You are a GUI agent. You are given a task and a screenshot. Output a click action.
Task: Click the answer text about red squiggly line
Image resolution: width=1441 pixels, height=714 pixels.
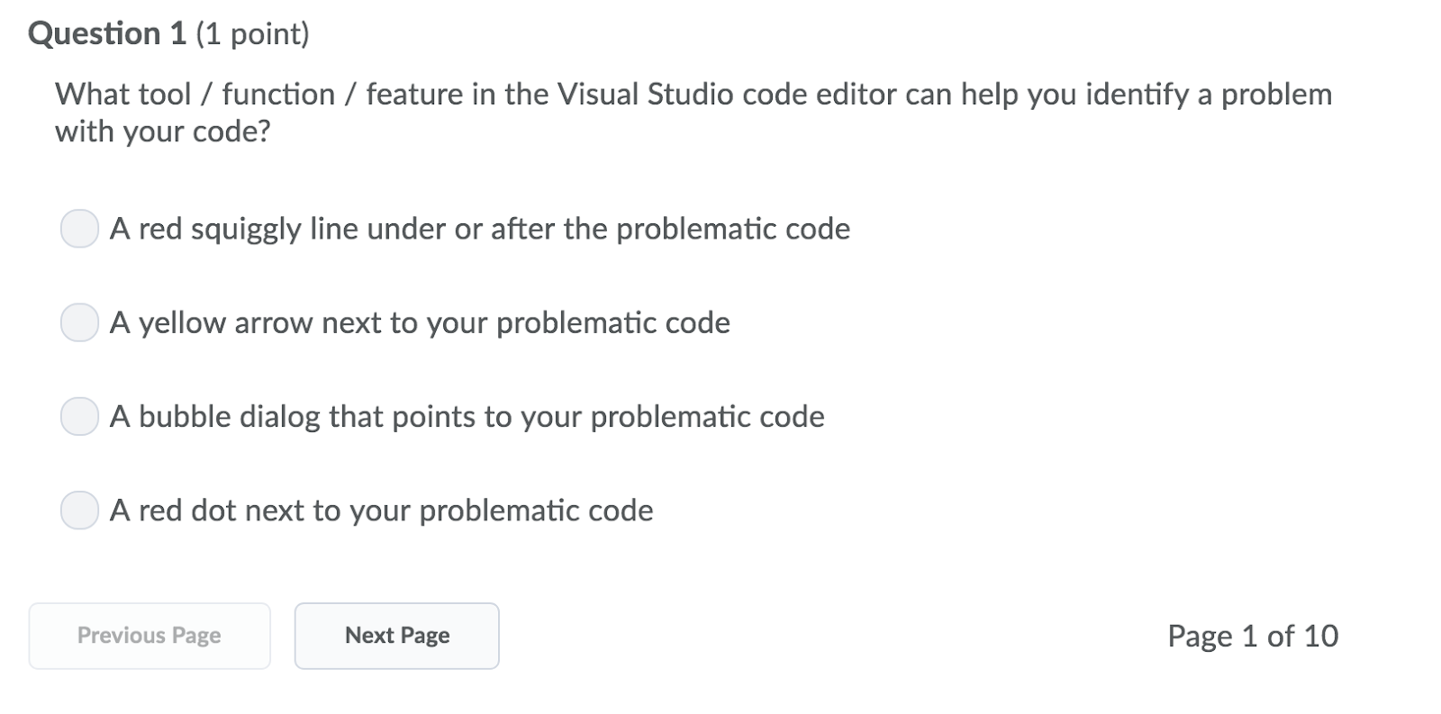(479, 230)
